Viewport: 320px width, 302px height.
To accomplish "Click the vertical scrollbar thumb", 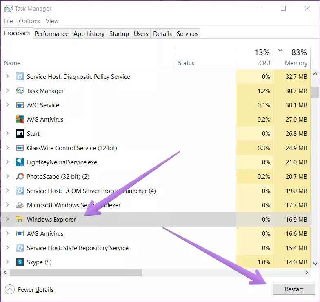I will (315, 92).
